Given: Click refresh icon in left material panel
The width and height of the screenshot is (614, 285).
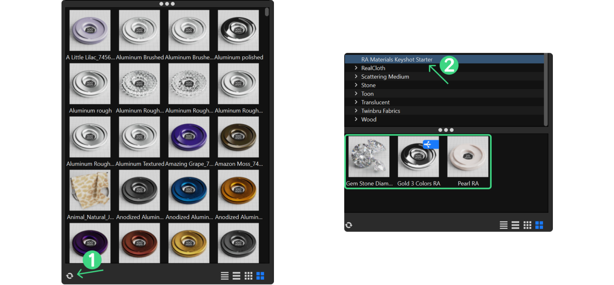Looking at the screenshot, I should [x=70, y=276].
